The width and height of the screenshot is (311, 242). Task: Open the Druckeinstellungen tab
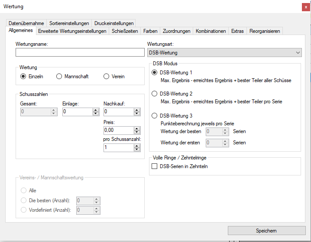point(113,23)
